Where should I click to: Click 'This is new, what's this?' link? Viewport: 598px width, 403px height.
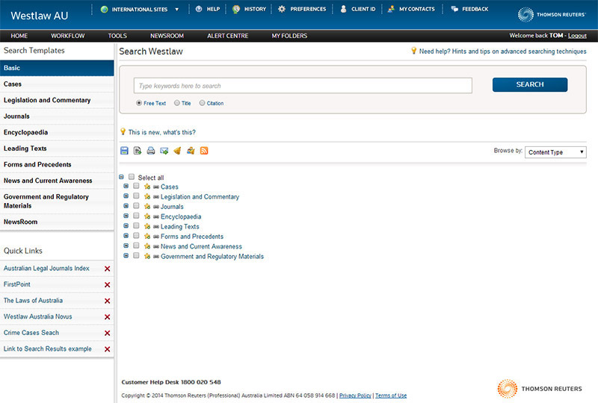[161, 132]
